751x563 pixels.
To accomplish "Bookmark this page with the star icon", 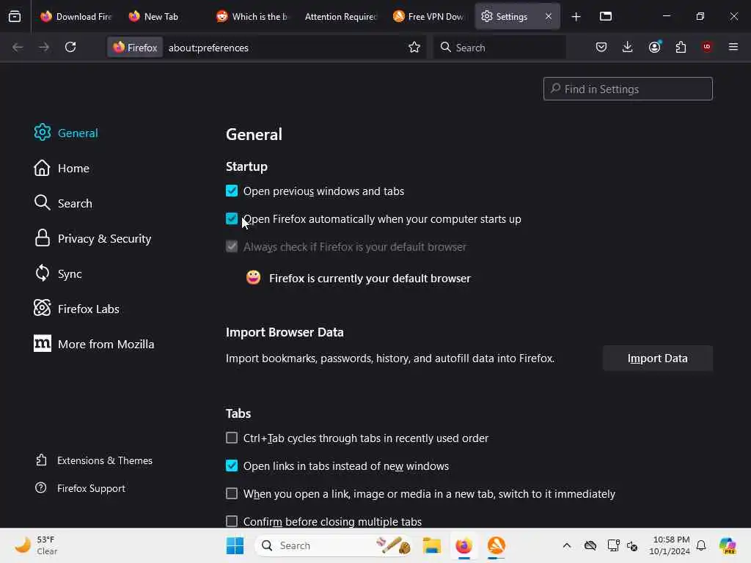I will point(414,47).
